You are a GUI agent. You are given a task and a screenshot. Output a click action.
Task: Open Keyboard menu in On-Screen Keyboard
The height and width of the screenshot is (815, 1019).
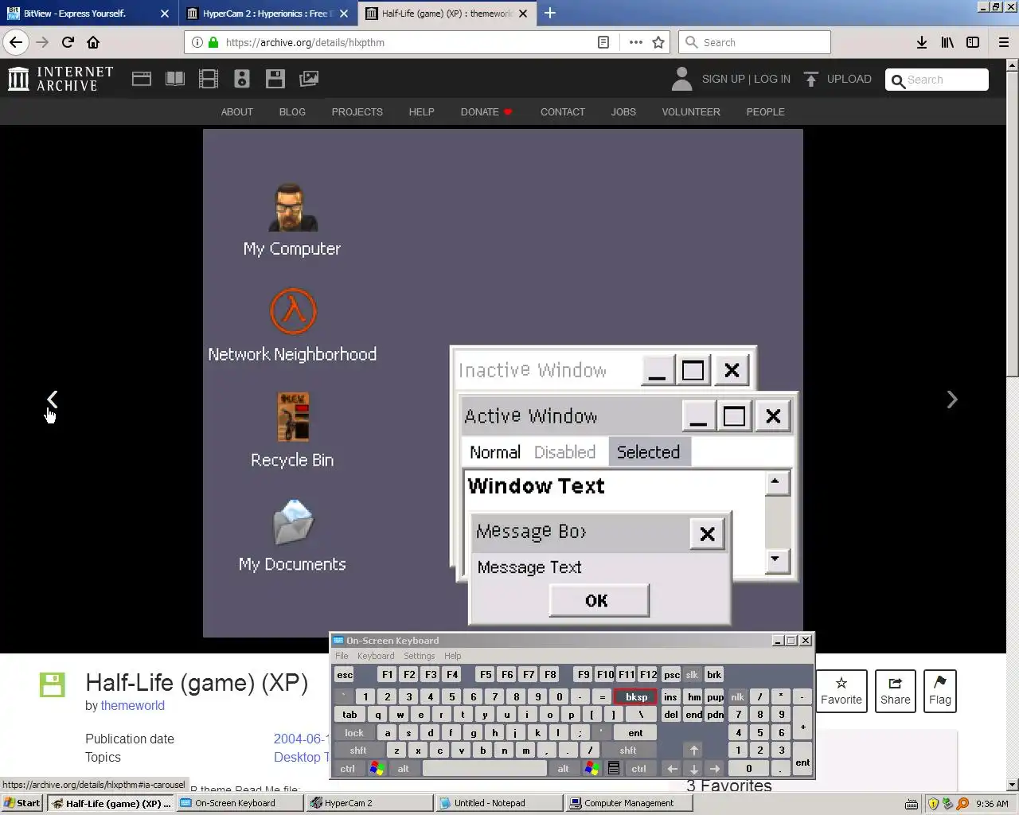click(376, 656)
